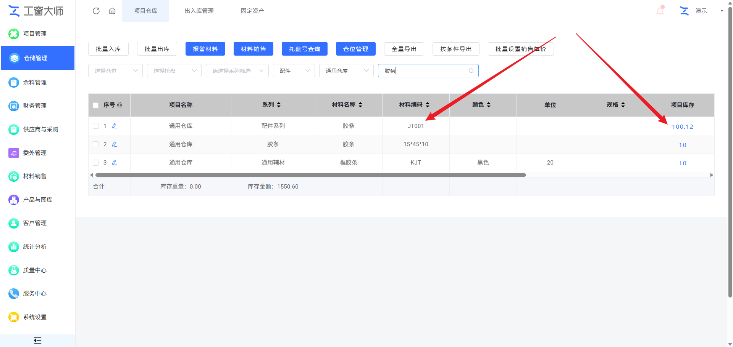
Task: Switch to the 出入库管理 tab
Action: pos(199,11)
